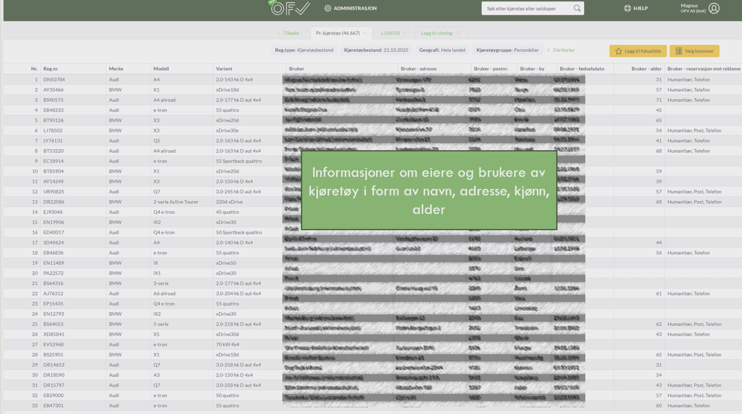Open registration number DN50784 row
This screenshot has height=414, width=742.
click(x=54, y=80)
